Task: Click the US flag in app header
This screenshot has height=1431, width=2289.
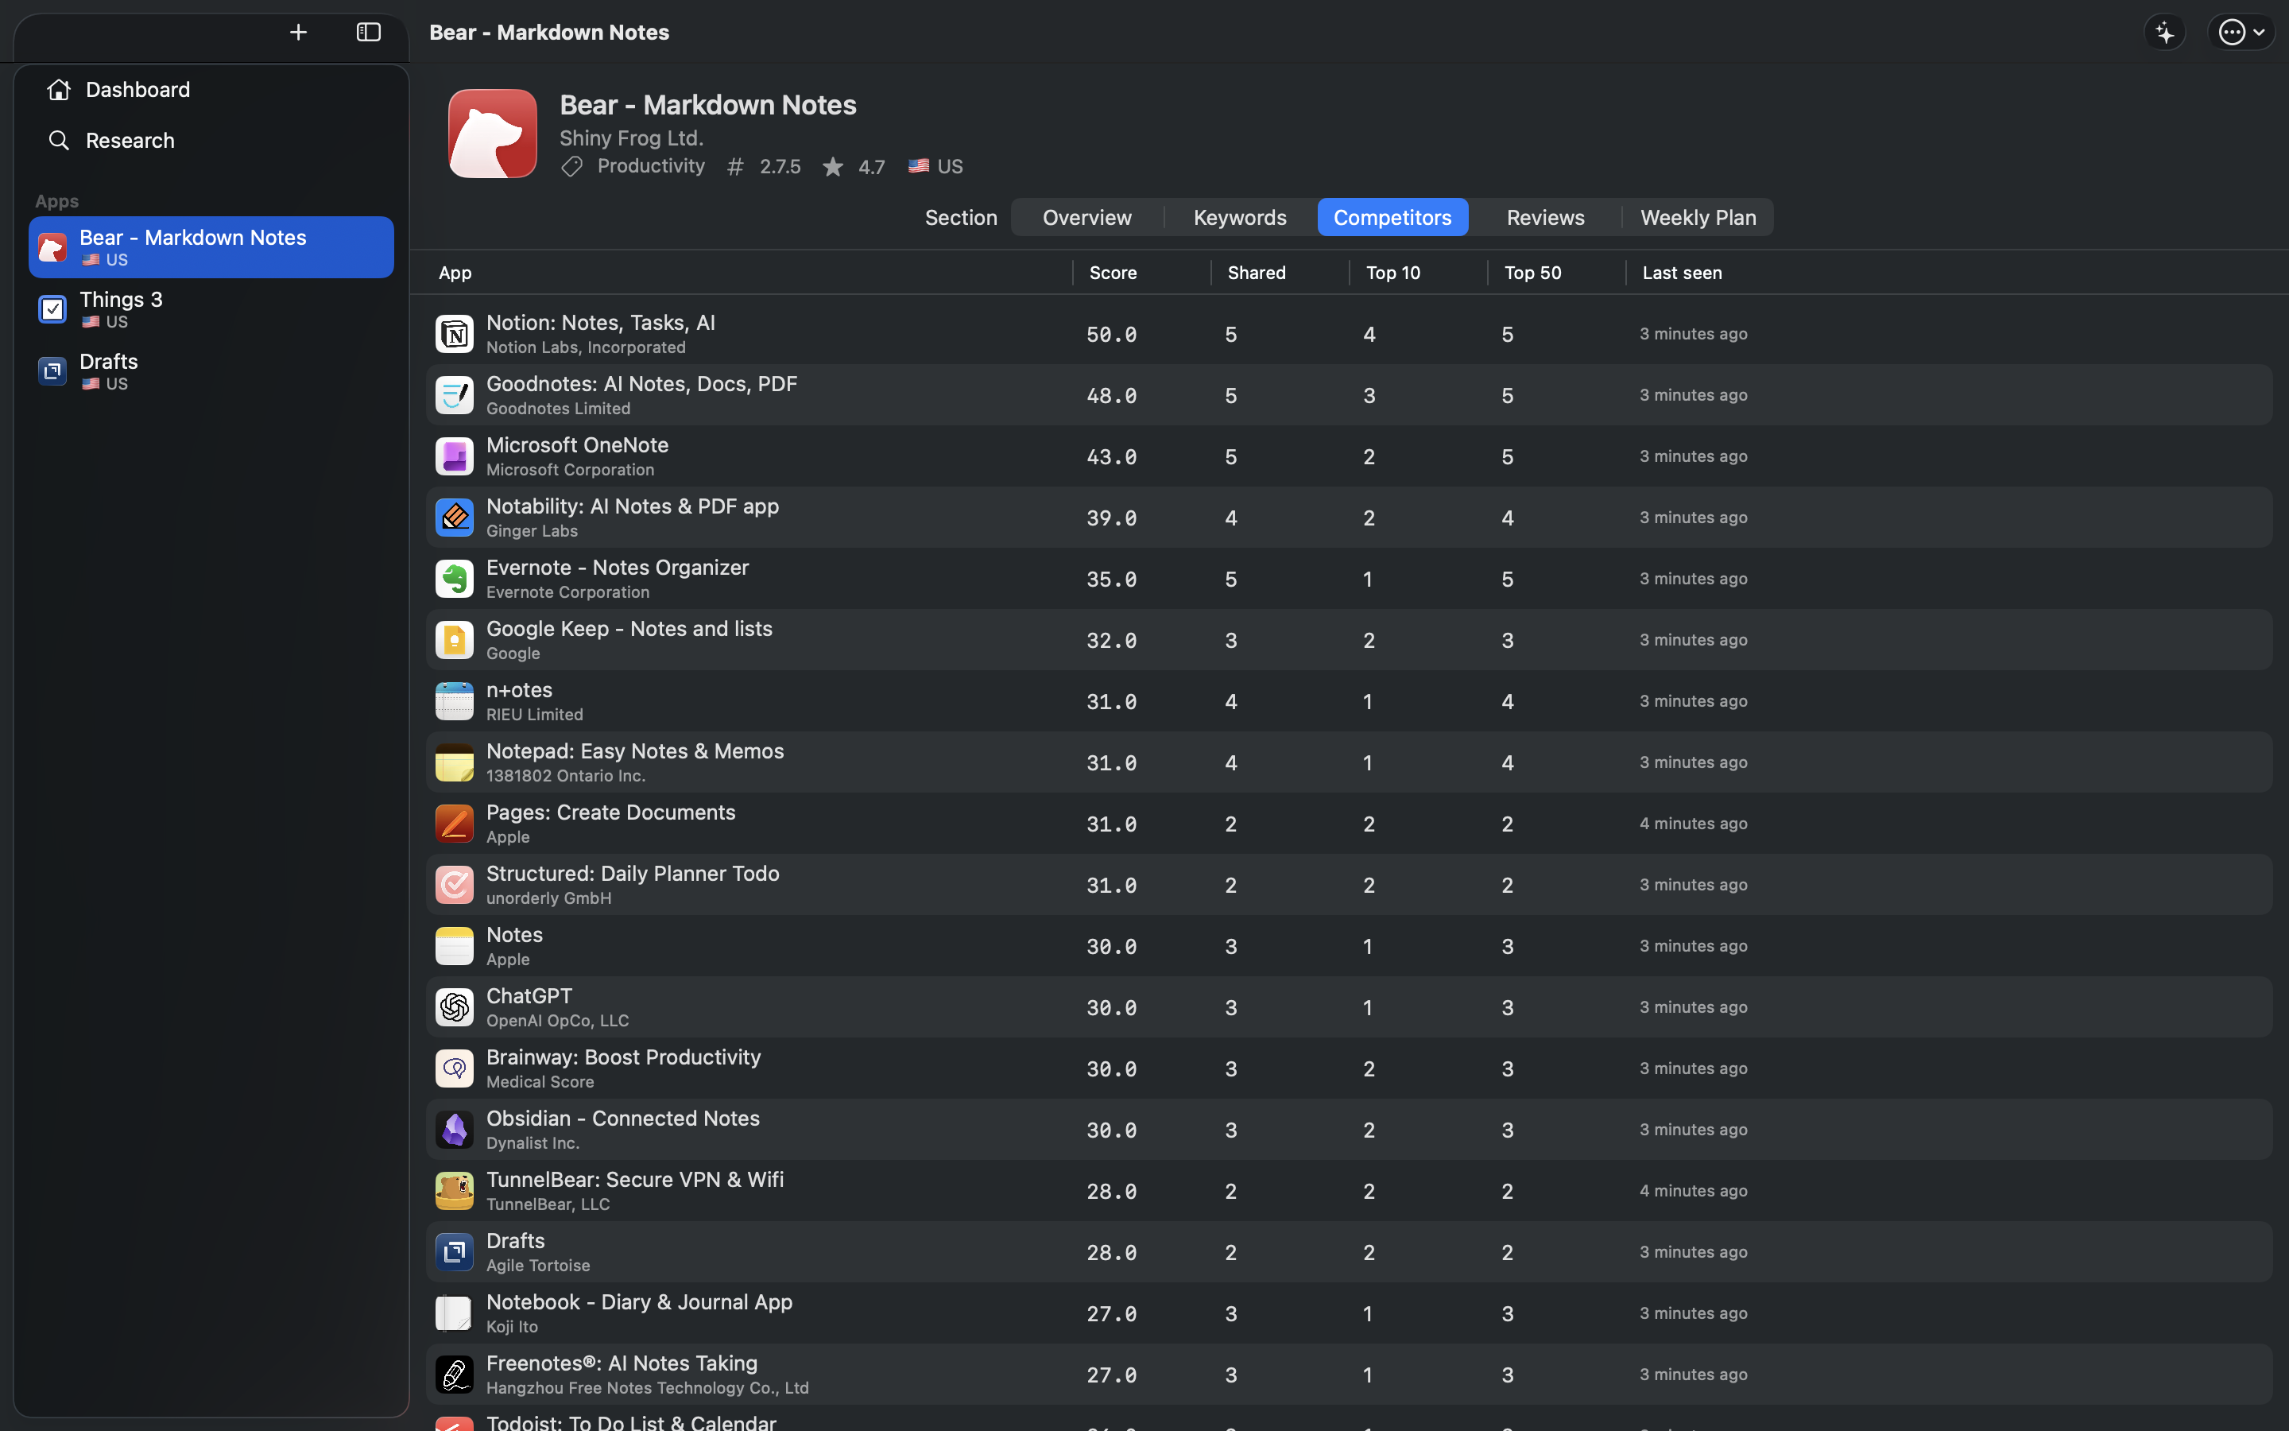Action: (x=917, y=165)
